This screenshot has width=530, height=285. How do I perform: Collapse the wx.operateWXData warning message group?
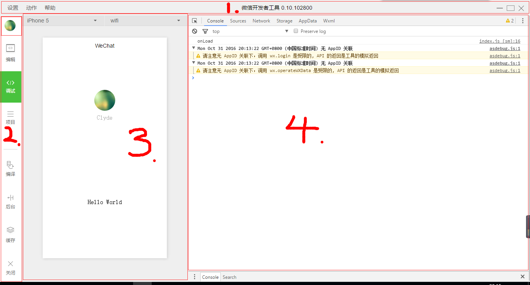(194, 63)
